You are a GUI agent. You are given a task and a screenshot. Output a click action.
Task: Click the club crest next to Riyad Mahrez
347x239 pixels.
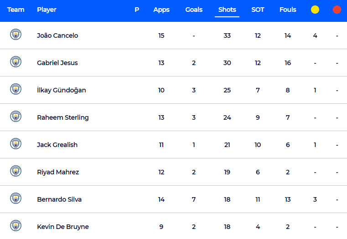pyautogui.click(x=16, y=171)
